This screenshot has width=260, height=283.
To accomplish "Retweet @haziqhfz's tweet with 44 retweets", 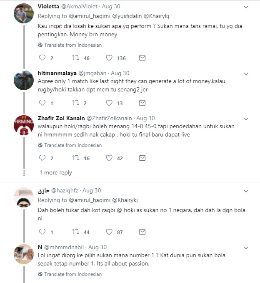I will point(75,232).
